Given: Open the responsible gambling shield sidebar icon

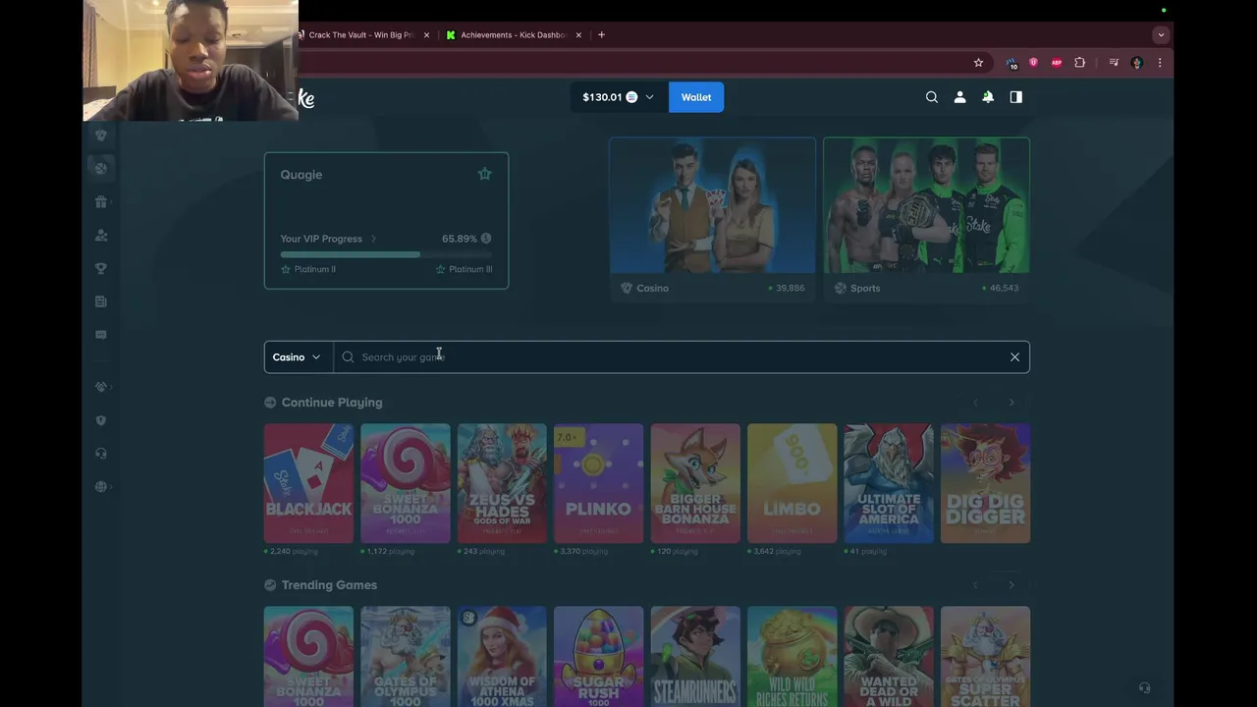Looking at the screenshot, I should coord(100,420).
